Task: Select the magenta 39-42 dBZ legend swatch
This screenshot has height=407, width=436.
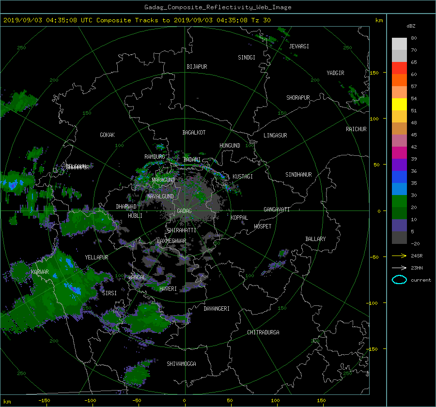Action: [x=399, y=152]
